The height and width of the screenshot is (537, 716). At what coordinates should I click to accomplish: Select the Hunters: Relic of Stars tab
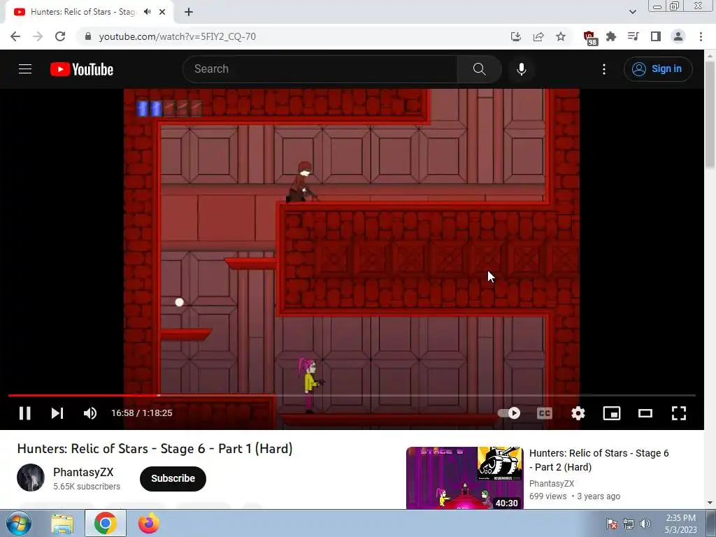[x=83, y=12]
